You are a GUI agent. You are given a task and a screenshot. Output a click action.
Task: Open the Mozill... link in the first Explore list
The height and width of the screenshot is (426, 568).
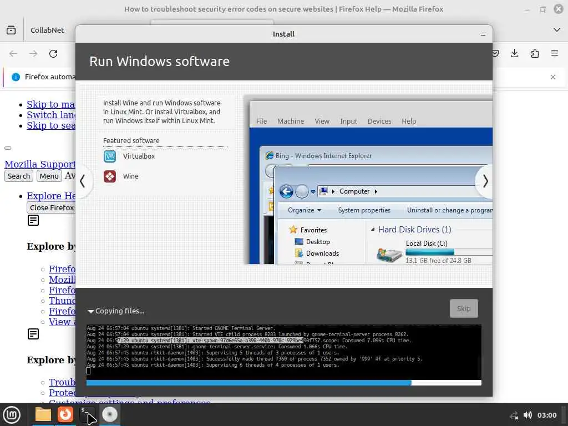click(x=62, y=280)
